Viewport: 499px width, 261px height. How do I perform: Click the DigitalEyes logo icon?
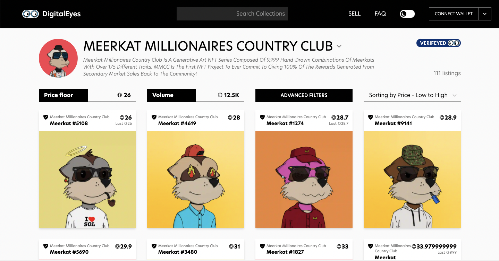click(31, 14)
